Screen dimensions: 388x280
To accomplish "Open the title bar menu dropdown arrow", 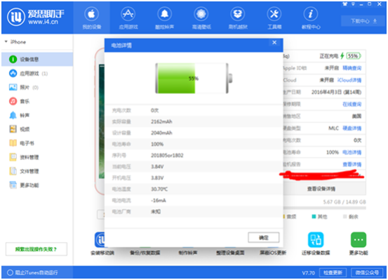I will point(354,4).
